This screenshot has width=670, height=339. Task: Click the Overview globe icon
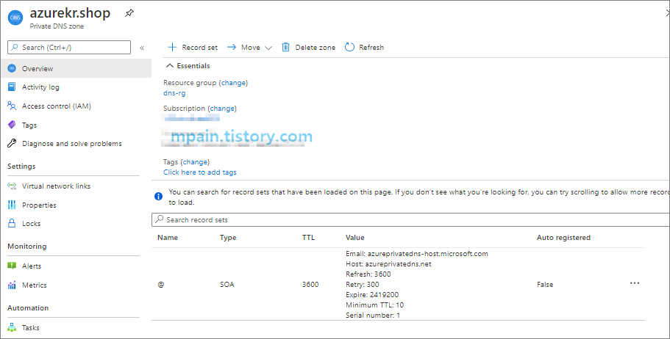pos(12,68)
